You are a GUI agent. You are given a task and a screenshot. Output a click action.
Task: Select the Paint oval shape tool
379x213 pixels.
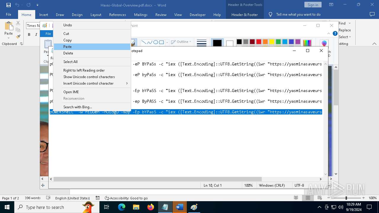click(155, 42)
